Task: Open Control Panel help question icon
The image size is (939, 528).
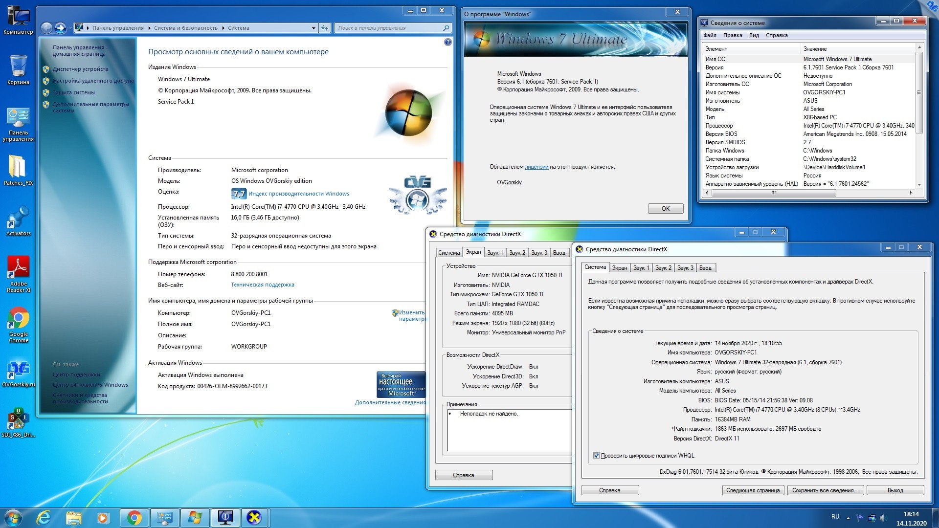Action: (447, 43)
